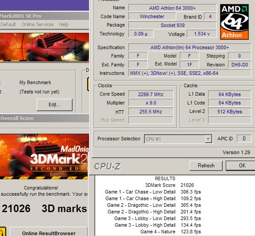Click the OK button in CPU-Z
Image resolution: width=255 pixels, height=236 pixels.
click(241, 166)
